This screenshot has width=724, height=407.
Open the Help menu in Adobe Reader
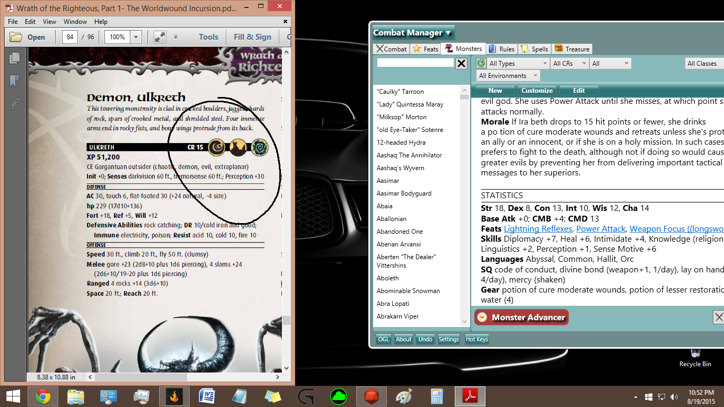click(x=101, y=22)
